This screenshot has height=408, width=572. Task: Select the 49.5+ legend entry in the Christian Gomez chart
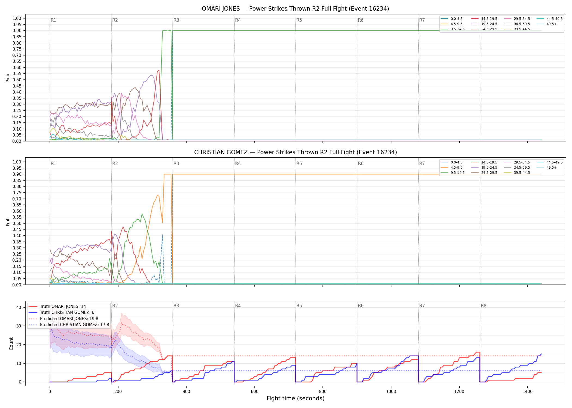[x=547, y=168]
